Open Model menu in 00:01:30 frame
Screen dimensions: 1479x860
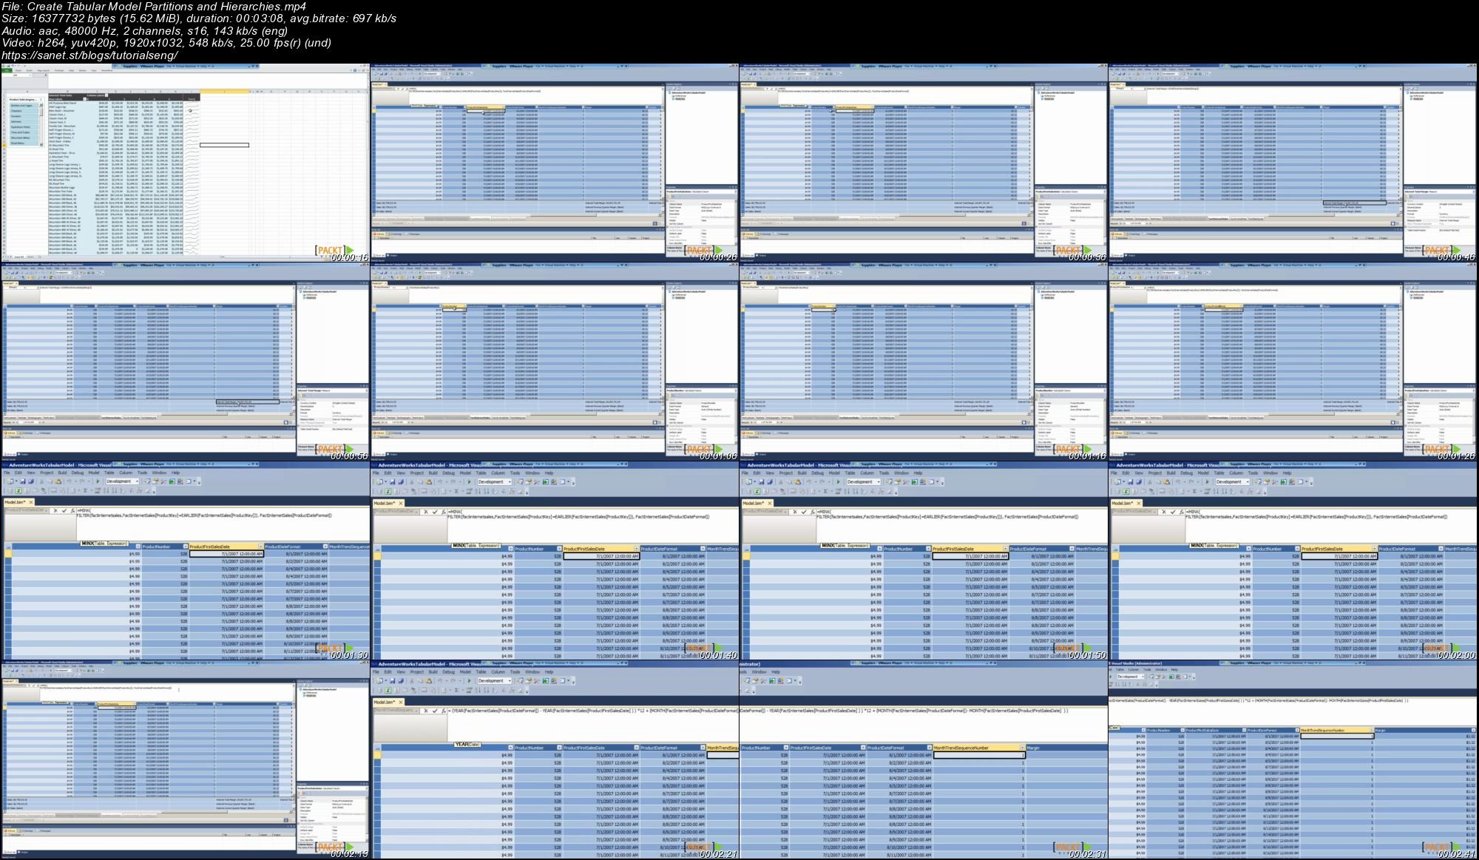tap(94, 473)
